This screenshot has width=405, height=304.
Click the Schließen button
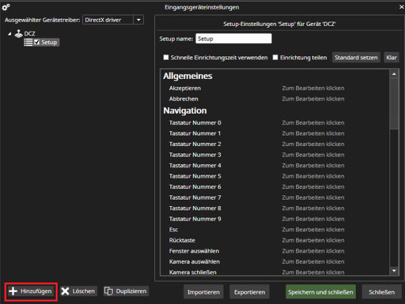(382, 292)
